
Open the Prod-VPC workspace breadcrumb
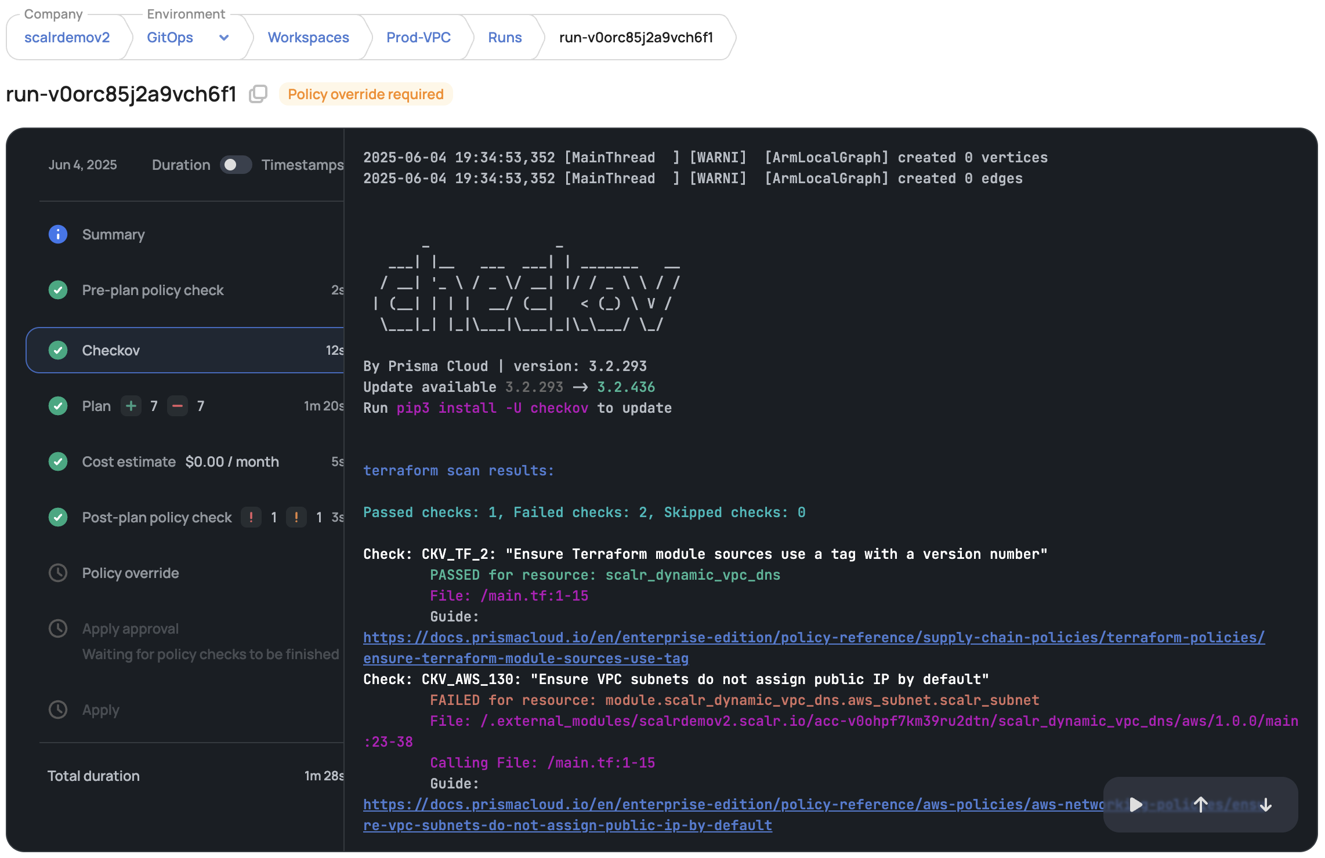click(x=418, y=38)
